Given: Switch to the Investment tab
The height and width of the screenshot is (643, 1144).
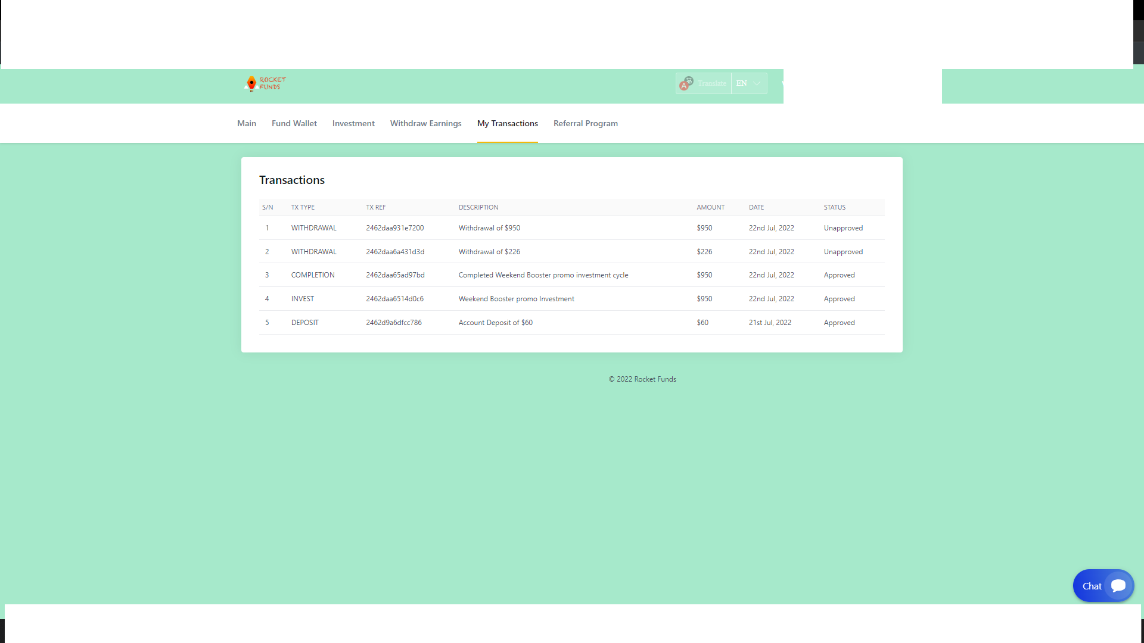Looking at the screenshot, I should click(353, 123).
